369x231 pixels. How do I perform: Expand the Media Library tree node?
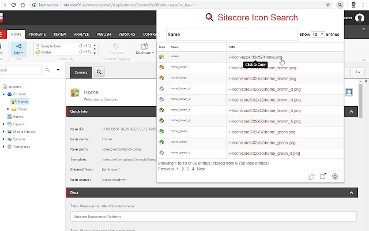point(3,132)
